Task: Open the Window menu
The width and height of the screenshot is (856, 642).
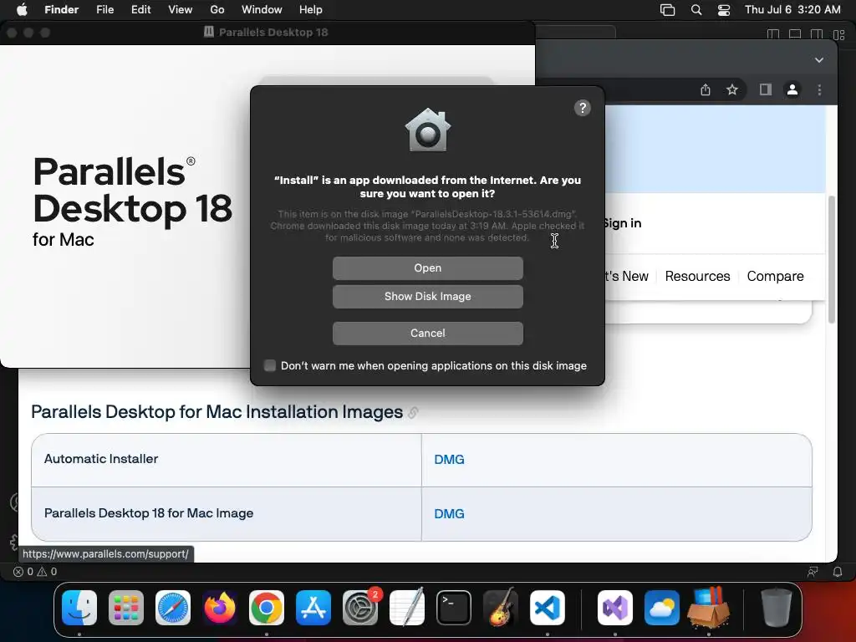Action: (x=262, y=9)
